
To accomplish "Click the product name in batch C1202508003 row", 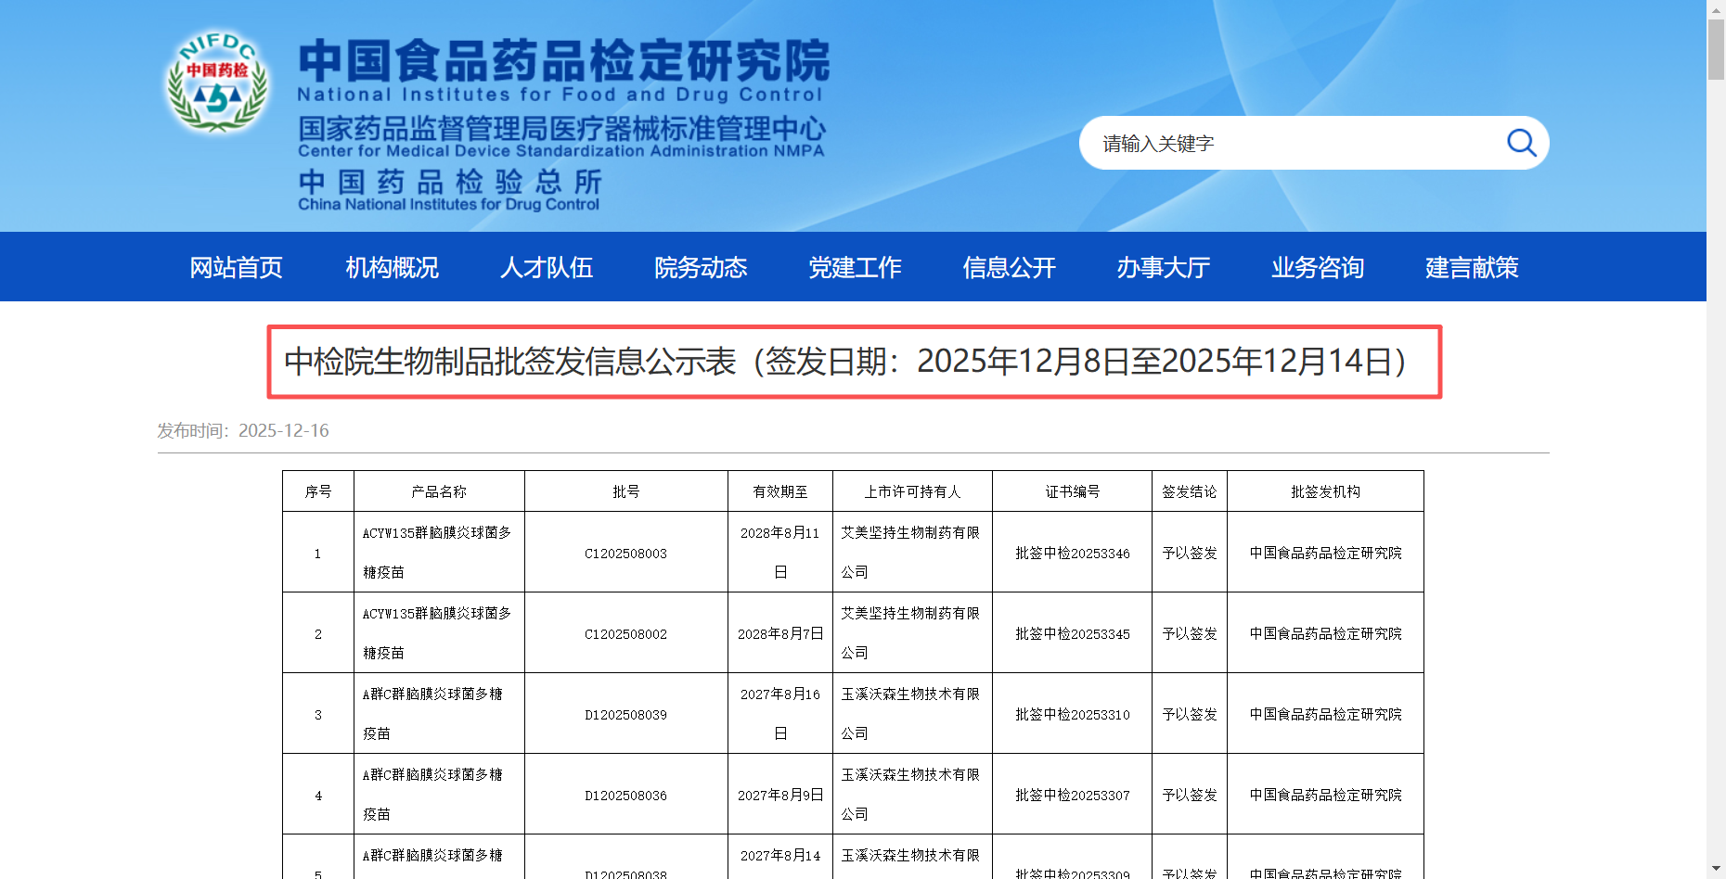I will pyautogui.click(x=437, y=553).
